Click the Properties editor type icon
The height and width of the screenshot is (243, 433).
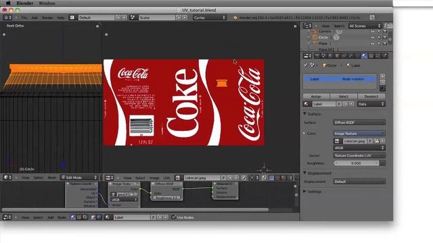tap(307, 56)
